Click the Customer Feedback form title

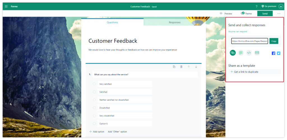(x=113, y=41)
